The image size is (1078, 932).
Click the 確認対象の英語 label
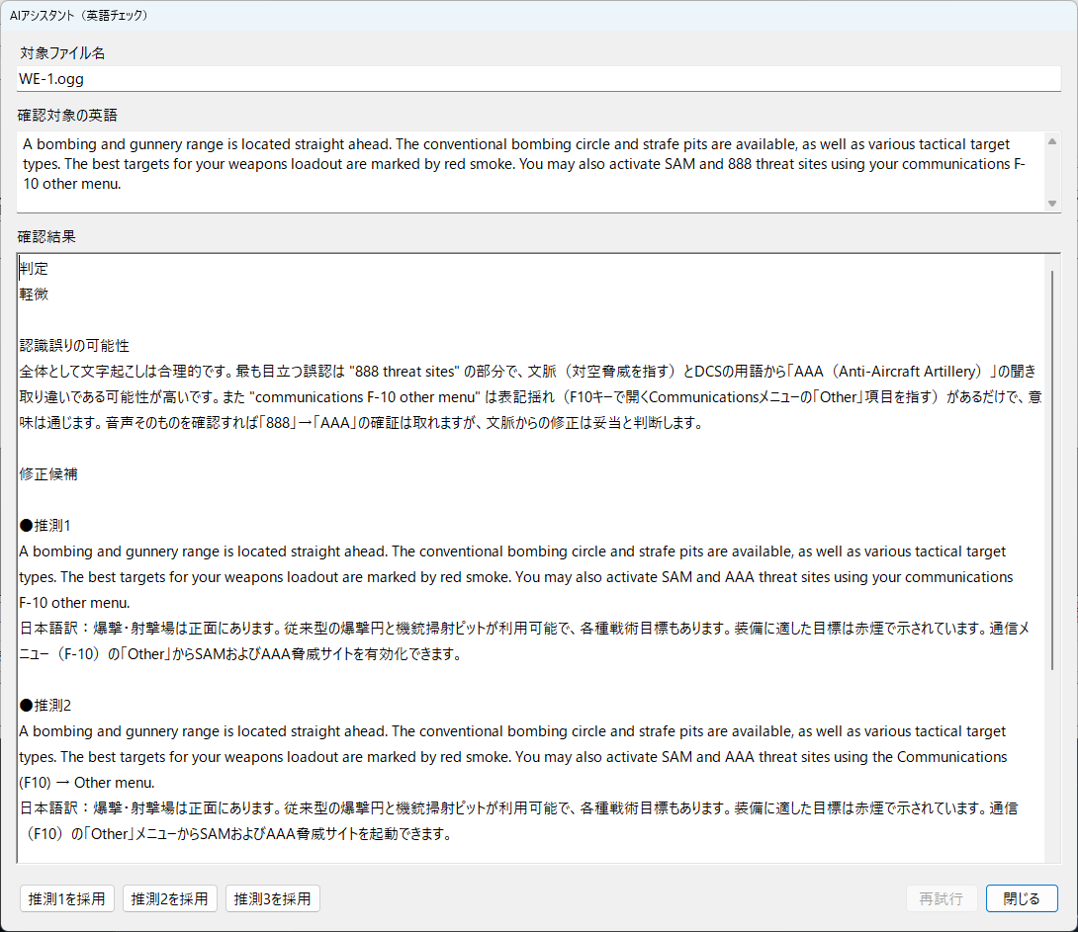click(x=67, y=116)
